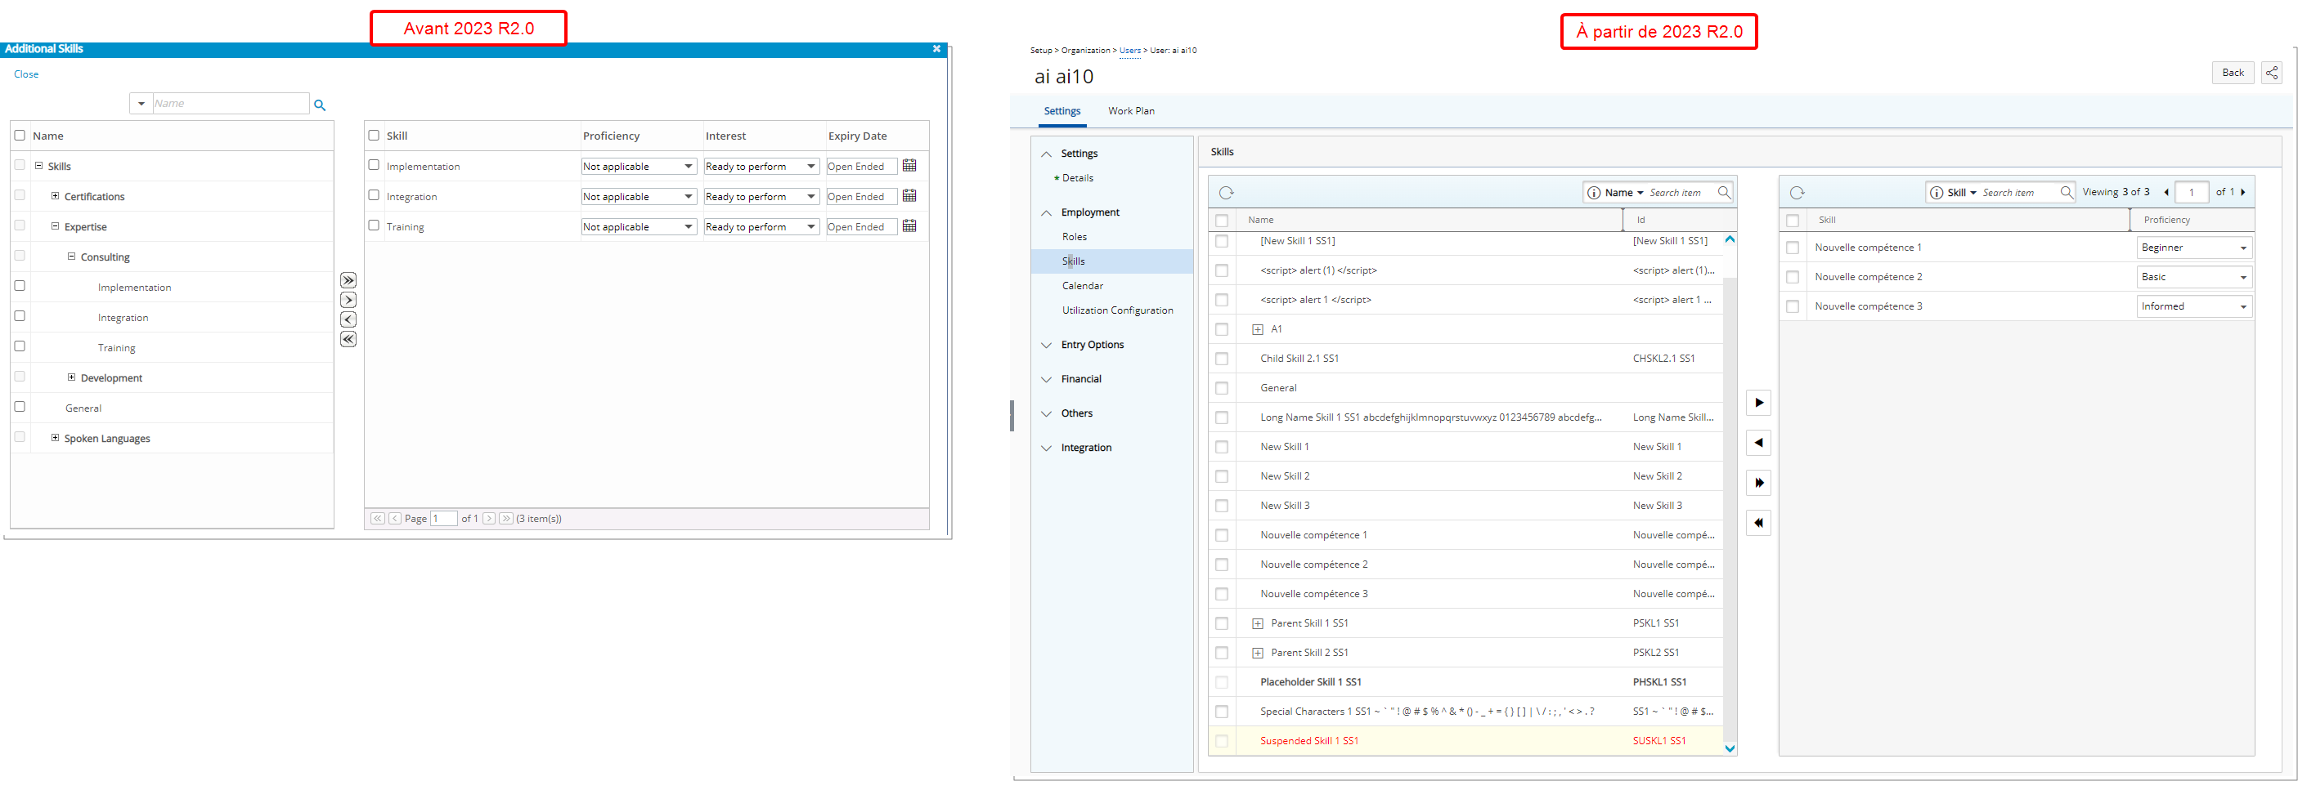Expand the Spoken Languages node
Image resolution: width=2307 pixels, height=790 pixels.
[55, 439]
